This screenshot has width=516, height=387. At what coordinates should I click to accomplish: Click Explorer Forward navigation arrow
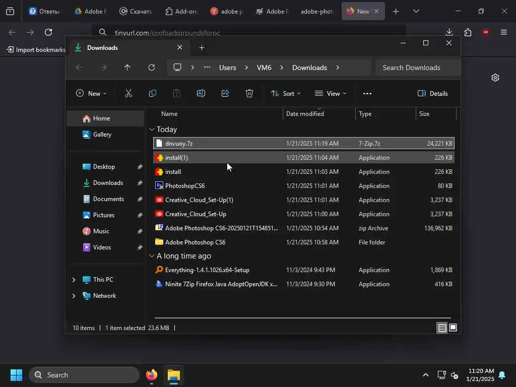click(103, 68)
